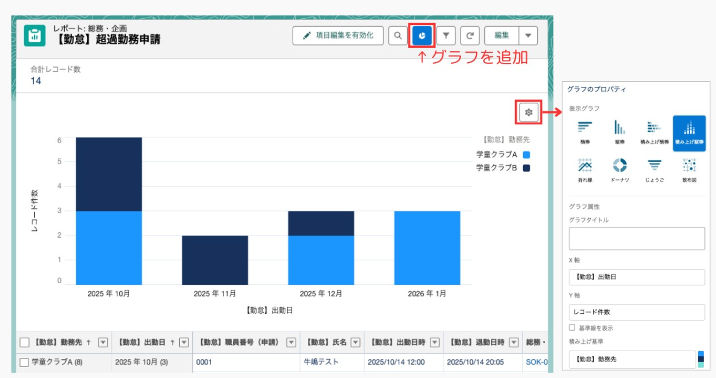
Task: Click the search magnifier button in the report header
Action: point(398,36)
